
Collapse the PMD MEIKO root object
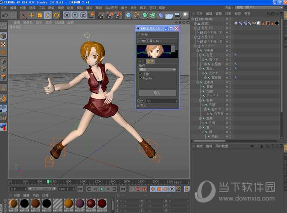193,19
